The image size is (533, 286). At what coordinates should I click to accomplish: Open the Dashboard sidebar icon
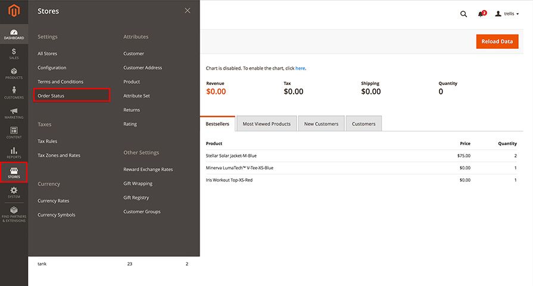(14, 34)
